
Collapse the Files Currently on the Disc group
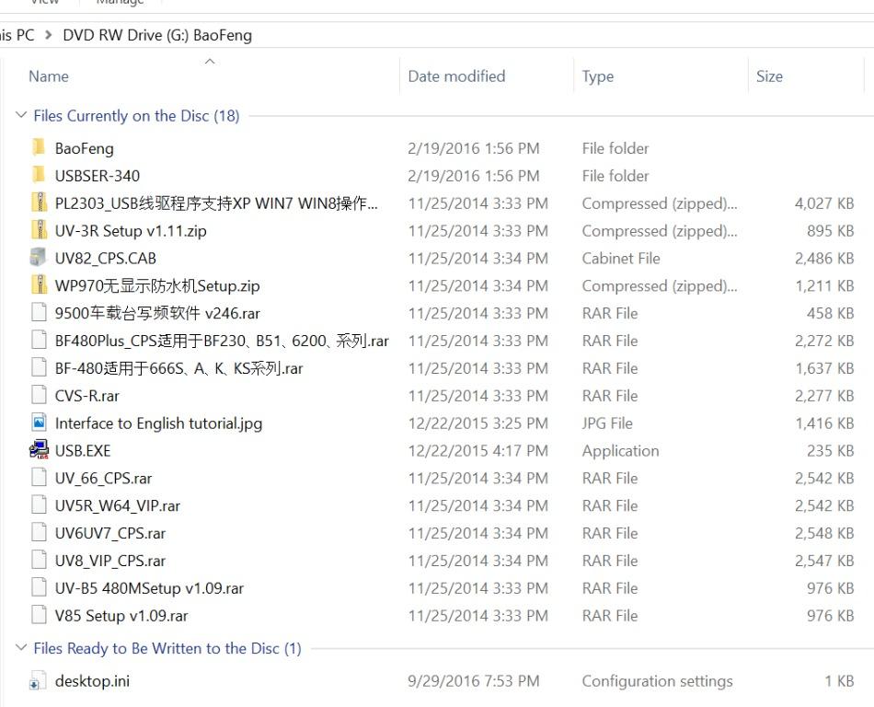(x=21, y=116)
